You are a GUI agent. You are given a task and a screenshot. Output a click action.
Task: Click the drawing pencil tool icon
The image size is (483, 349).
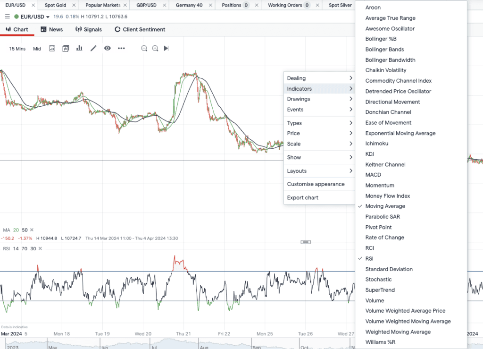click(93, 48)
